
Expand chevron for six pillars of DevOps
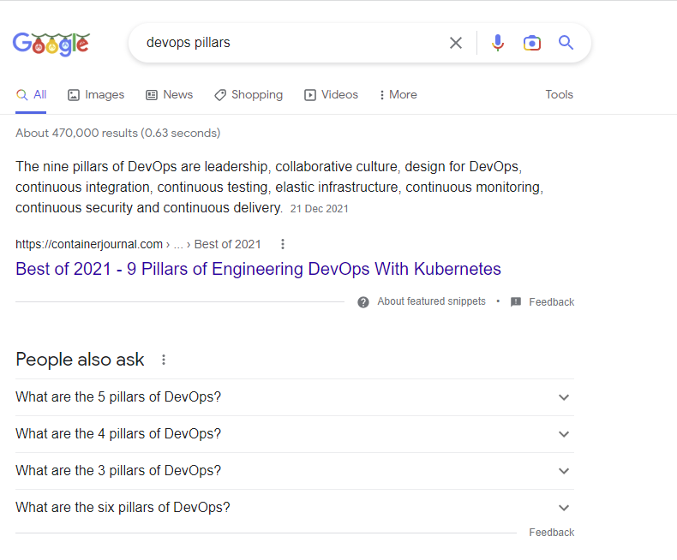563,508
